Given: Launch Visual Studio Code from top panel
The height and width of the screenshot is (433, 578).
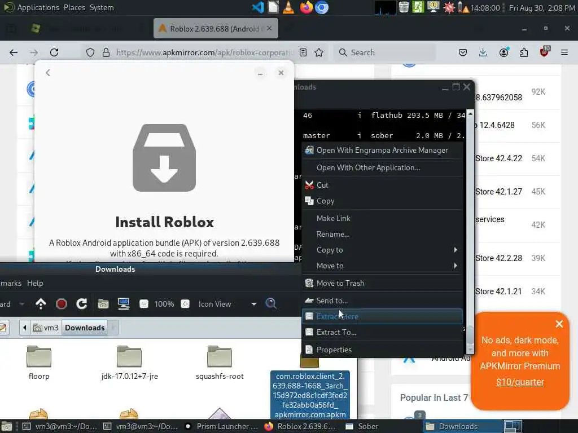Looking at the screenshot, I should tap(257, 7).
